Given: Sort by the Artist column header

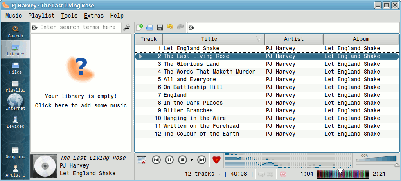Looking at the screenshot, I should coord(294,39).
